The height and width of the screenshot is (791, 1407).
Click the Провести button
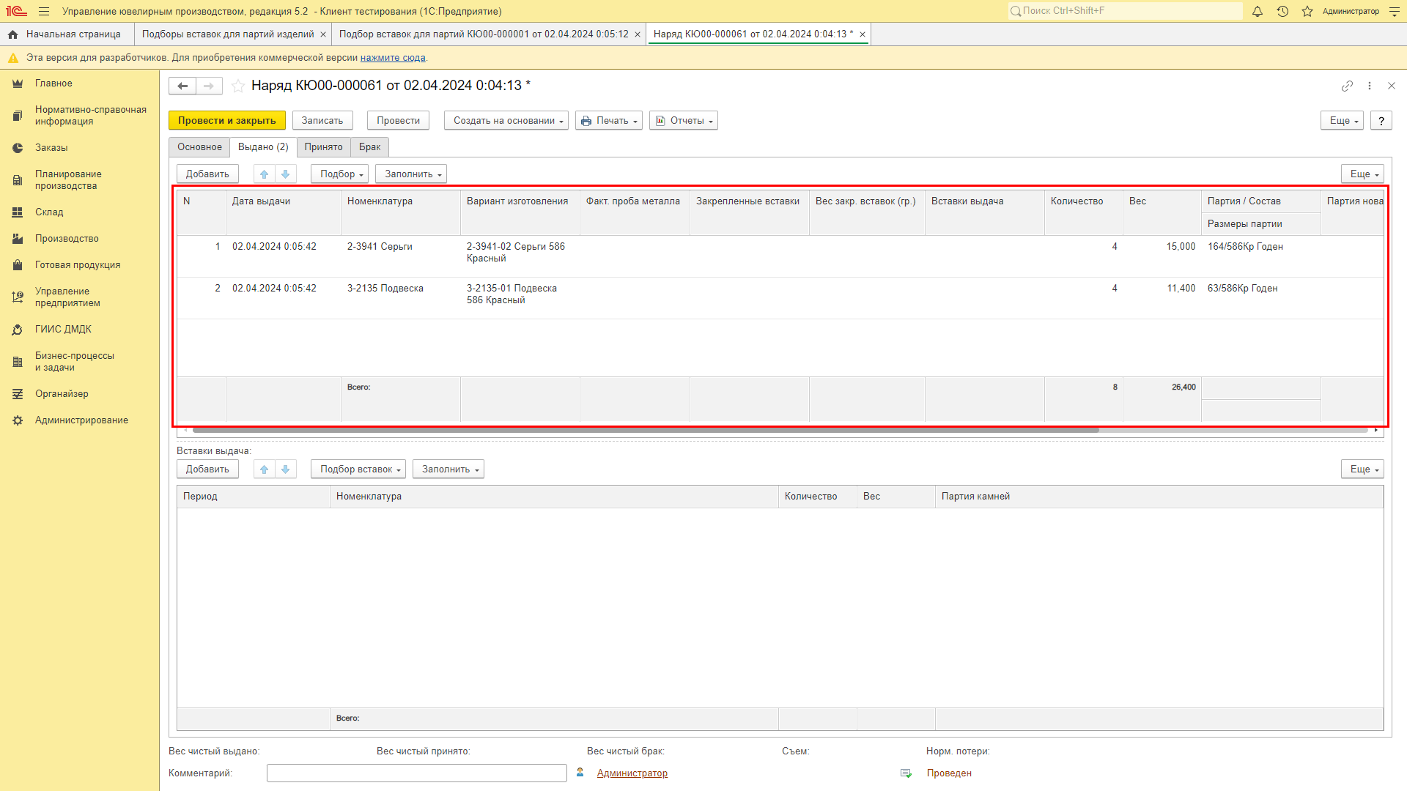click(398, 121)
